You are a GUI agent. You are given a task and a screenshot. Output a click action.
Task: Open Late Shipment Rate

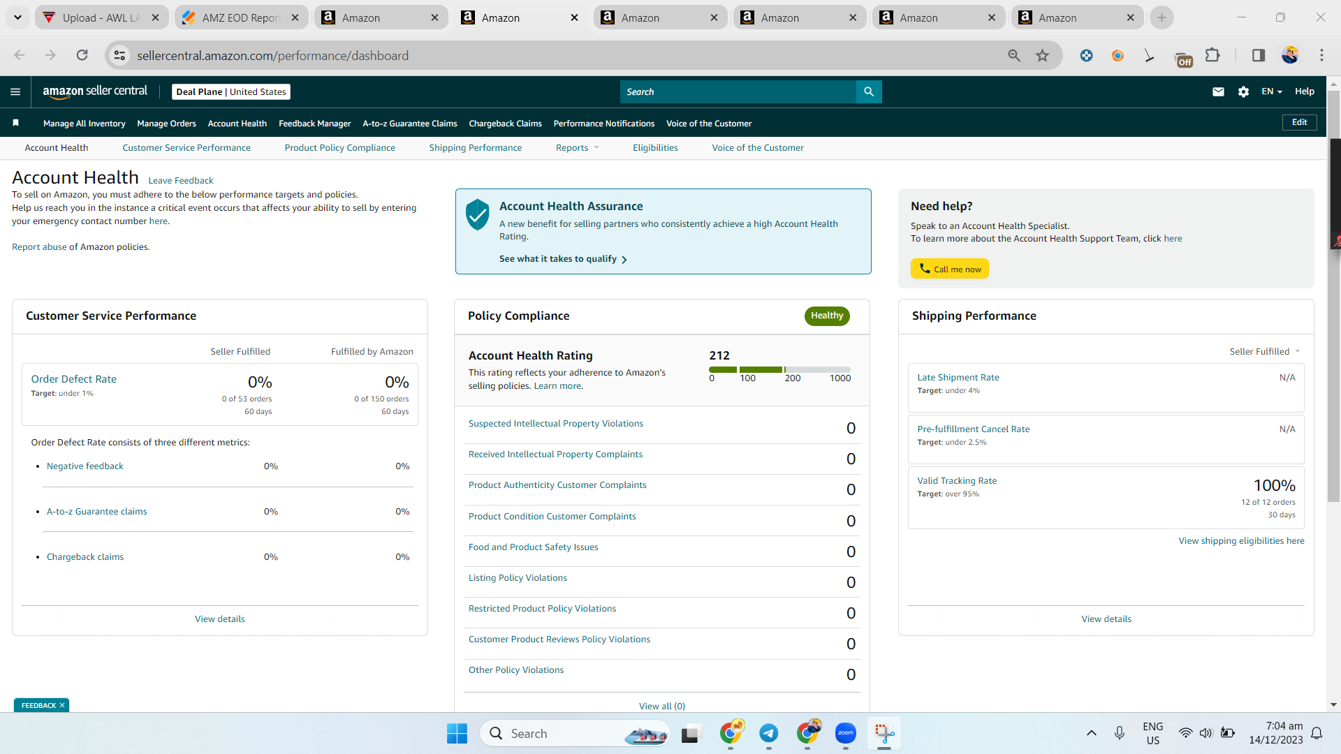pyautogui.click(x=958, y=377)
